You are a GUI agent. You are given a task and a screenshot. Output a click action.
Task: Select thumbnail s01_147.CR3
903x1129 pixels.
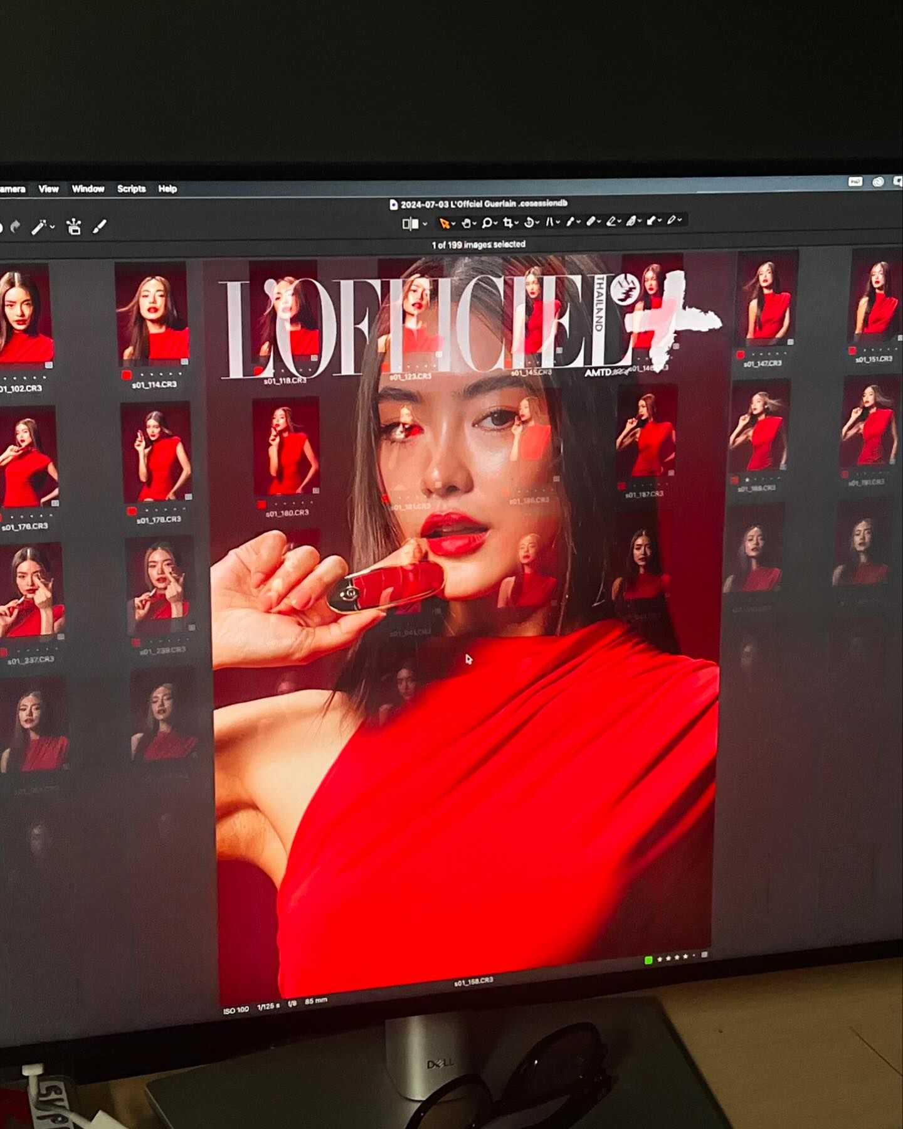point(767,299)
